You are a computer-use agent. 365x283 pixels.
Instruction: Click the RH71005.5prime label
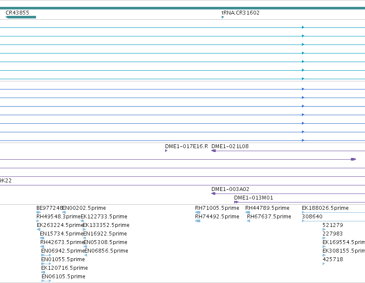[217, 208]
